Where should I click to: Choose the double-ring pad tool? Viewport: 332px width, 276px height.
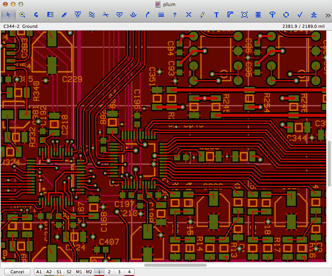click(x=286, y=15)
